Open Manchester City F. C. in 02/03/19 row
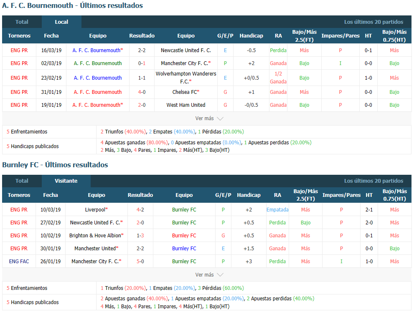The image size is (414, 312). coord(186,63)
